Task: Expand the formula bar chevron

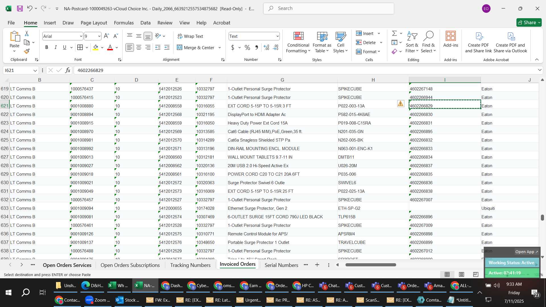Action: click(x=539, y=70)
